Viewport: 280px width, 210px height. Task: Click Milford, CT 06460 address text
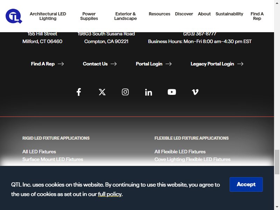[42, 41]
